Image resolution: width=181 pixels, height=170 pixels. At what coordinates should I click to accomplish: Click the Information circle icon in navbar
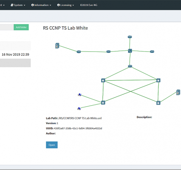tap(33, 5)
